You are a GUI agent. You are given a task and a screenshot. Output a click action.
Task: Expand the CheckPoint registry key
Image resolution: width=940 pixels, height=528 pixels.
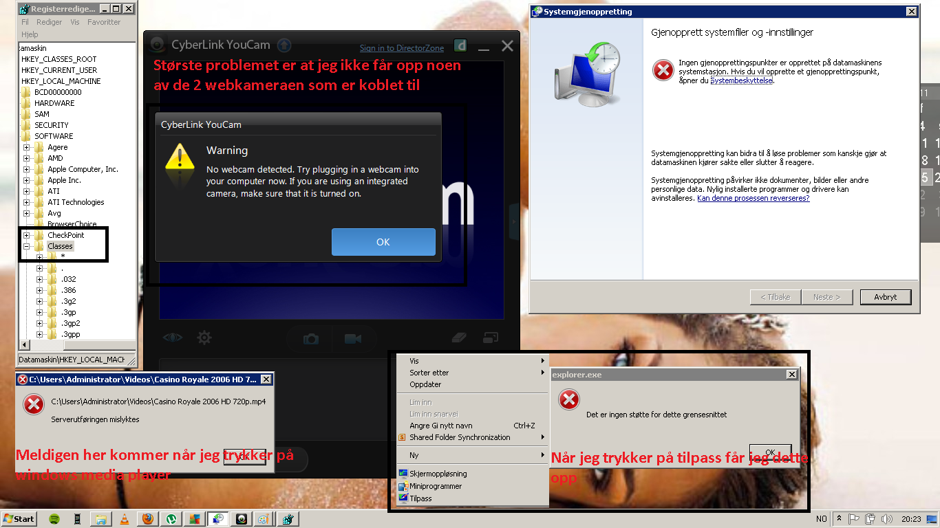coord(27,235)
